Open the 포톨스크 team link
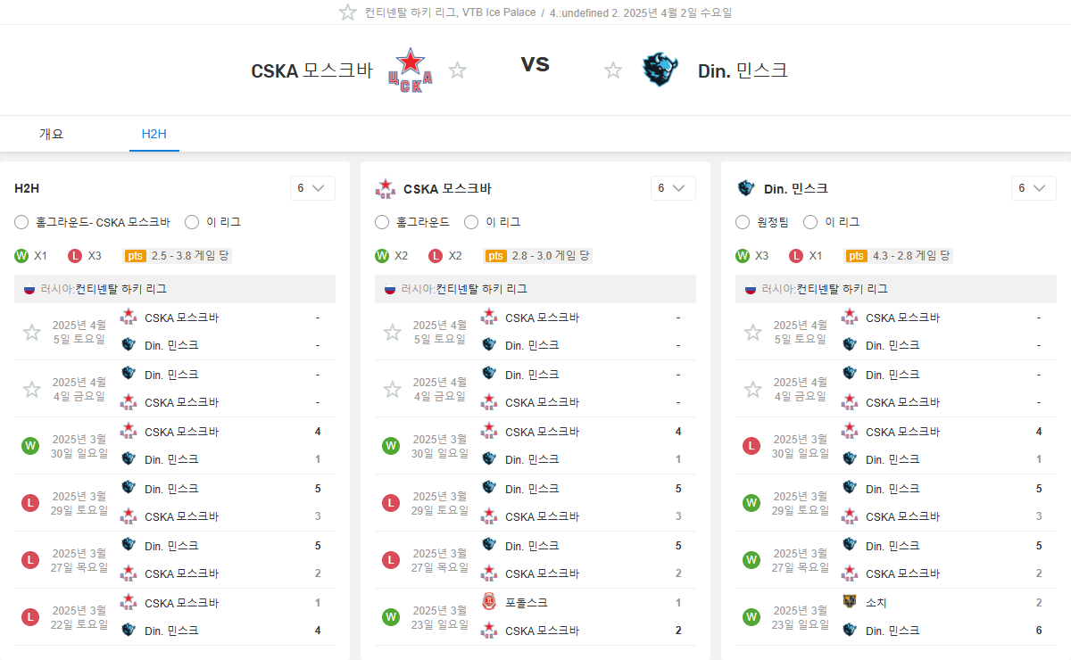The image size is (1071, 660). pos(524,603)
